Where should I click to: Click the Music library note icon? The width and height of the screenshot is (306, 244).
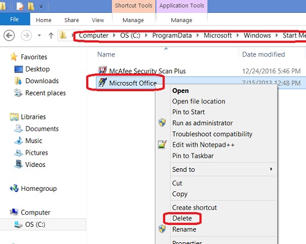18,141
